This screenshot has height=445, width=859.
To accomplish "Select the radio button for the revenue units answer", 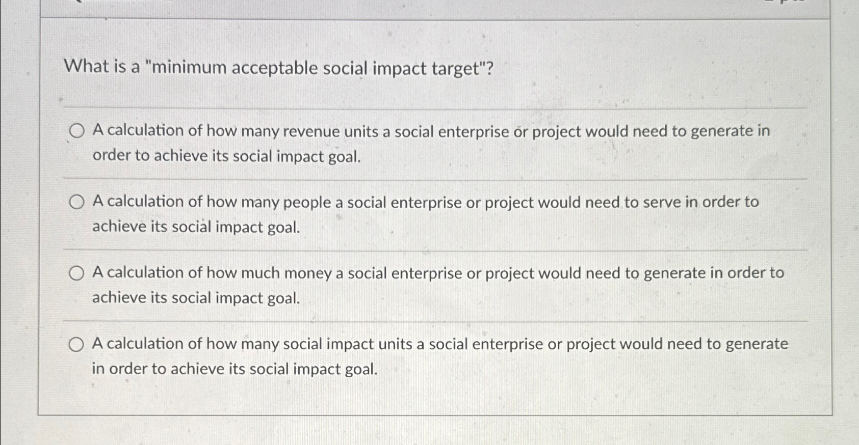I will 77,131.
